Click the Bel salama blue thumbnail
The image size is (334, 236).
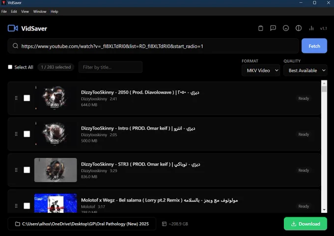(x=56, y=203)
